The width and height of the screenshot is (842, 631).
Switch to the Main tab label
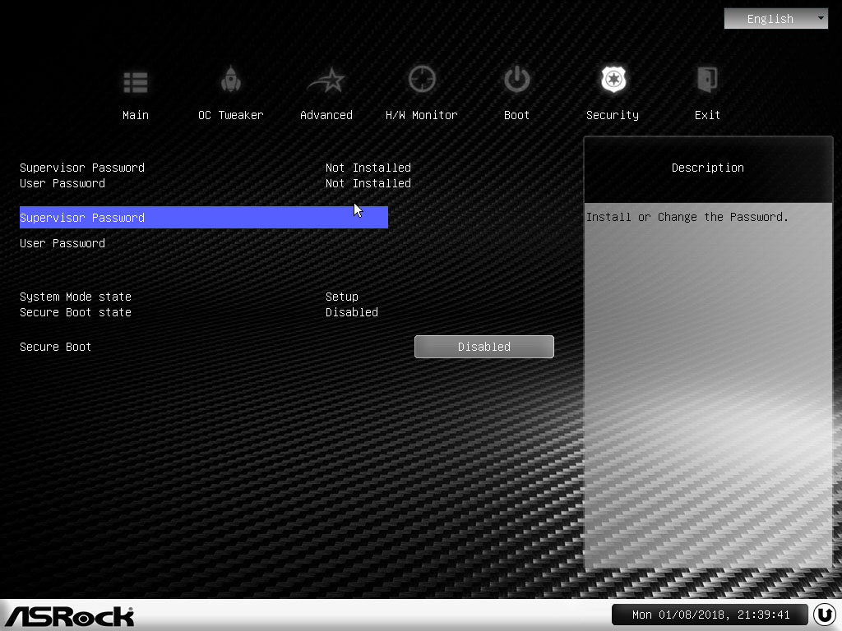[x=136, y=115]
